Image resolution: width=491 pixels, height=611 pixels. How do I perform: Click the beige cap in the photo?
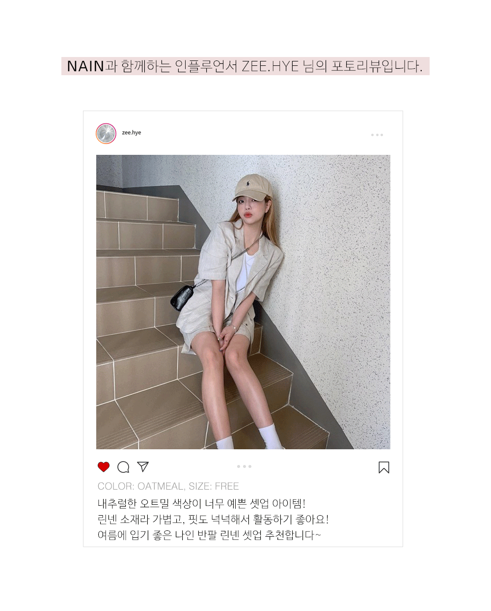(x=252, y=187)
